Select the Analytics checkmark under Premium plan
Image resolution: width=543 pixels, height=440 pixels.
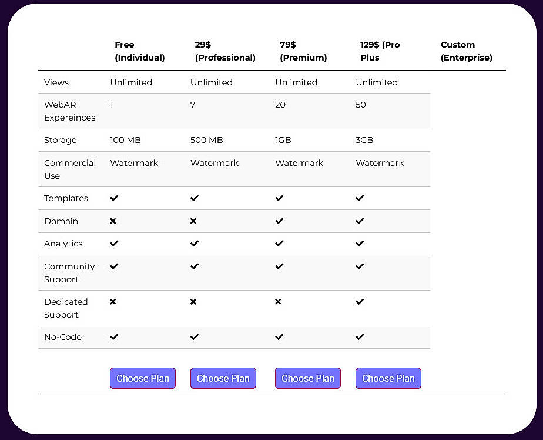279,244
